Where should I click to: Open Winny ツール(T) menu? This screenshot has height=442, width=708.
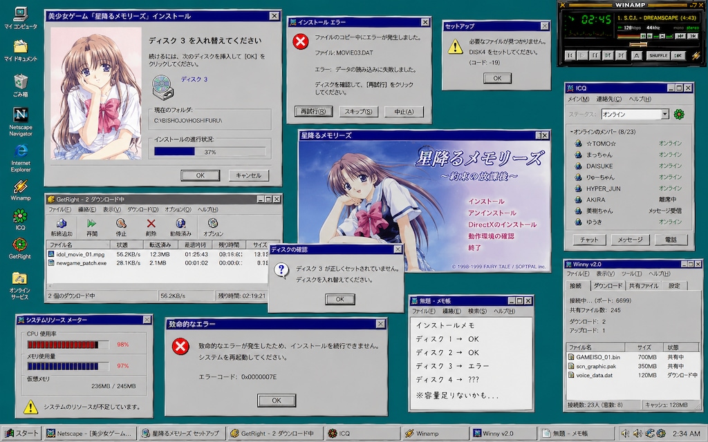631,273
